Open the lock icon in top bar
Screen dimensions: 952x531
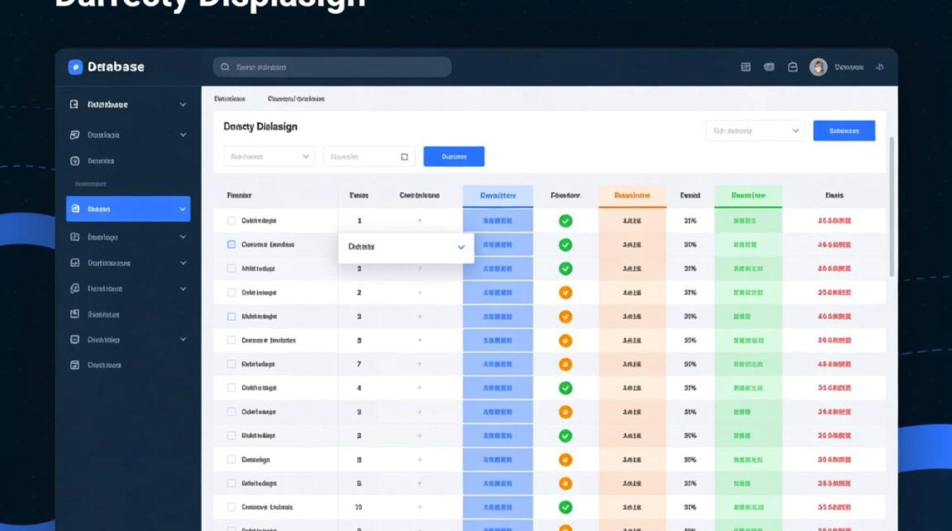pyautogui.click(x=793, y=67)
